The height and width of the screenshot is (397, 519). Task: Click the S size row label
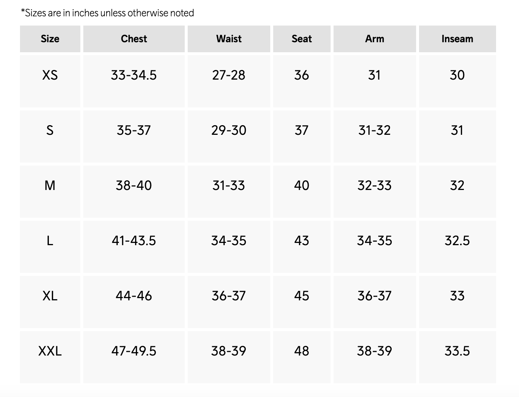tap(50, 130)
